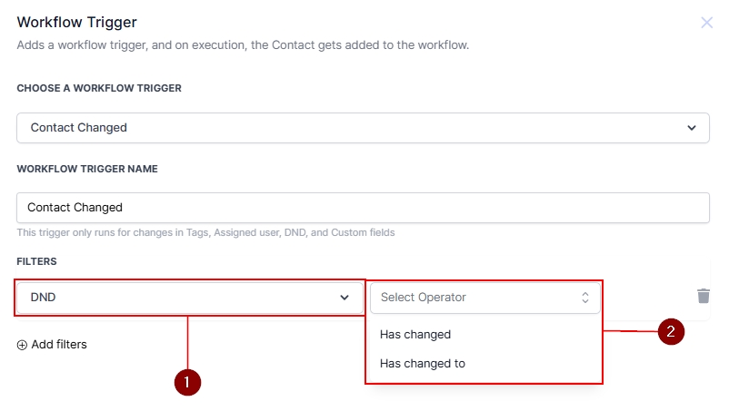The height and width of the screenshot is (411, 729).
Task: Click the up-down arrows in Select Operator
Action: tap(585, 297)
